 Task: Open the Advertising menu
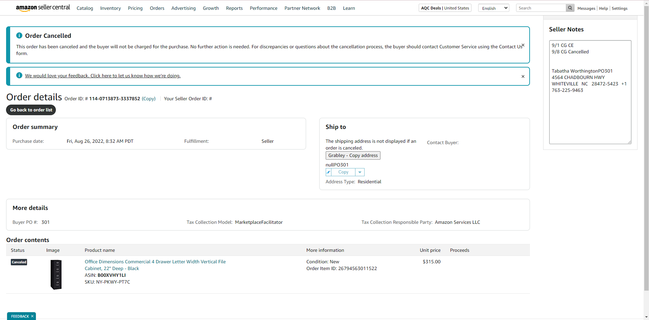pos(184,8)
